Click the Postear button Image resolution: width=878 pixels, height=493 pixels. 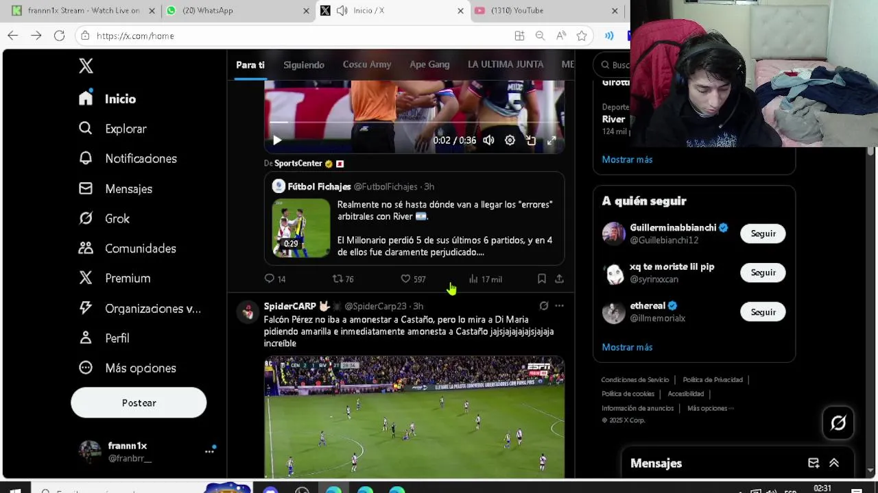[139, 403]
